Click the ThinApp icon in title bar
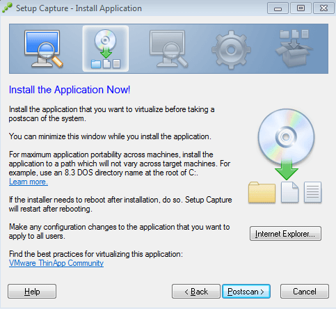 point(7,8)
